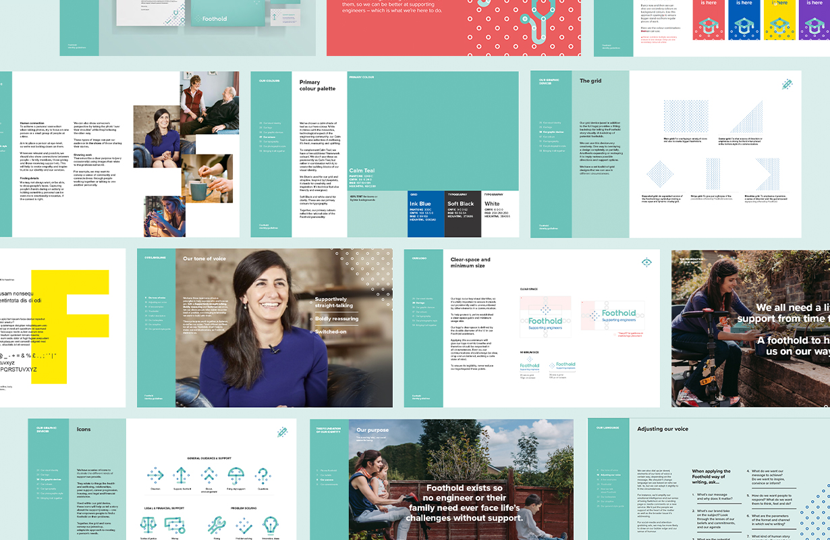
Task: Click the blue 'is here' poster
Action: click(x=744, y=20)
